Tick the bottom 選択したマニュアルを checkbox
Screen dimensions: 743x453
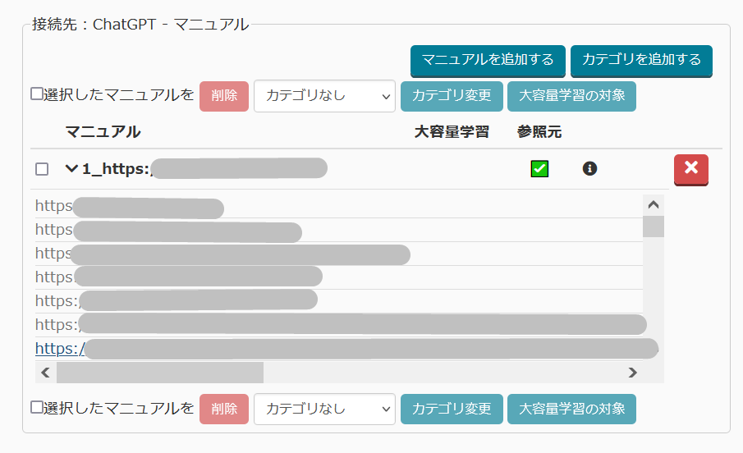36,407
